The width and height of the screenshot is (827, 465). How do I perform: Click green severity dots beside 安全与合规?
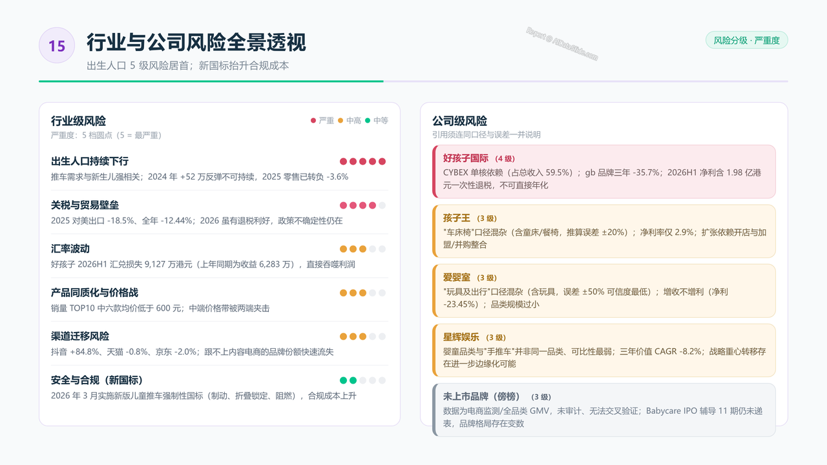tap(363, 380)
